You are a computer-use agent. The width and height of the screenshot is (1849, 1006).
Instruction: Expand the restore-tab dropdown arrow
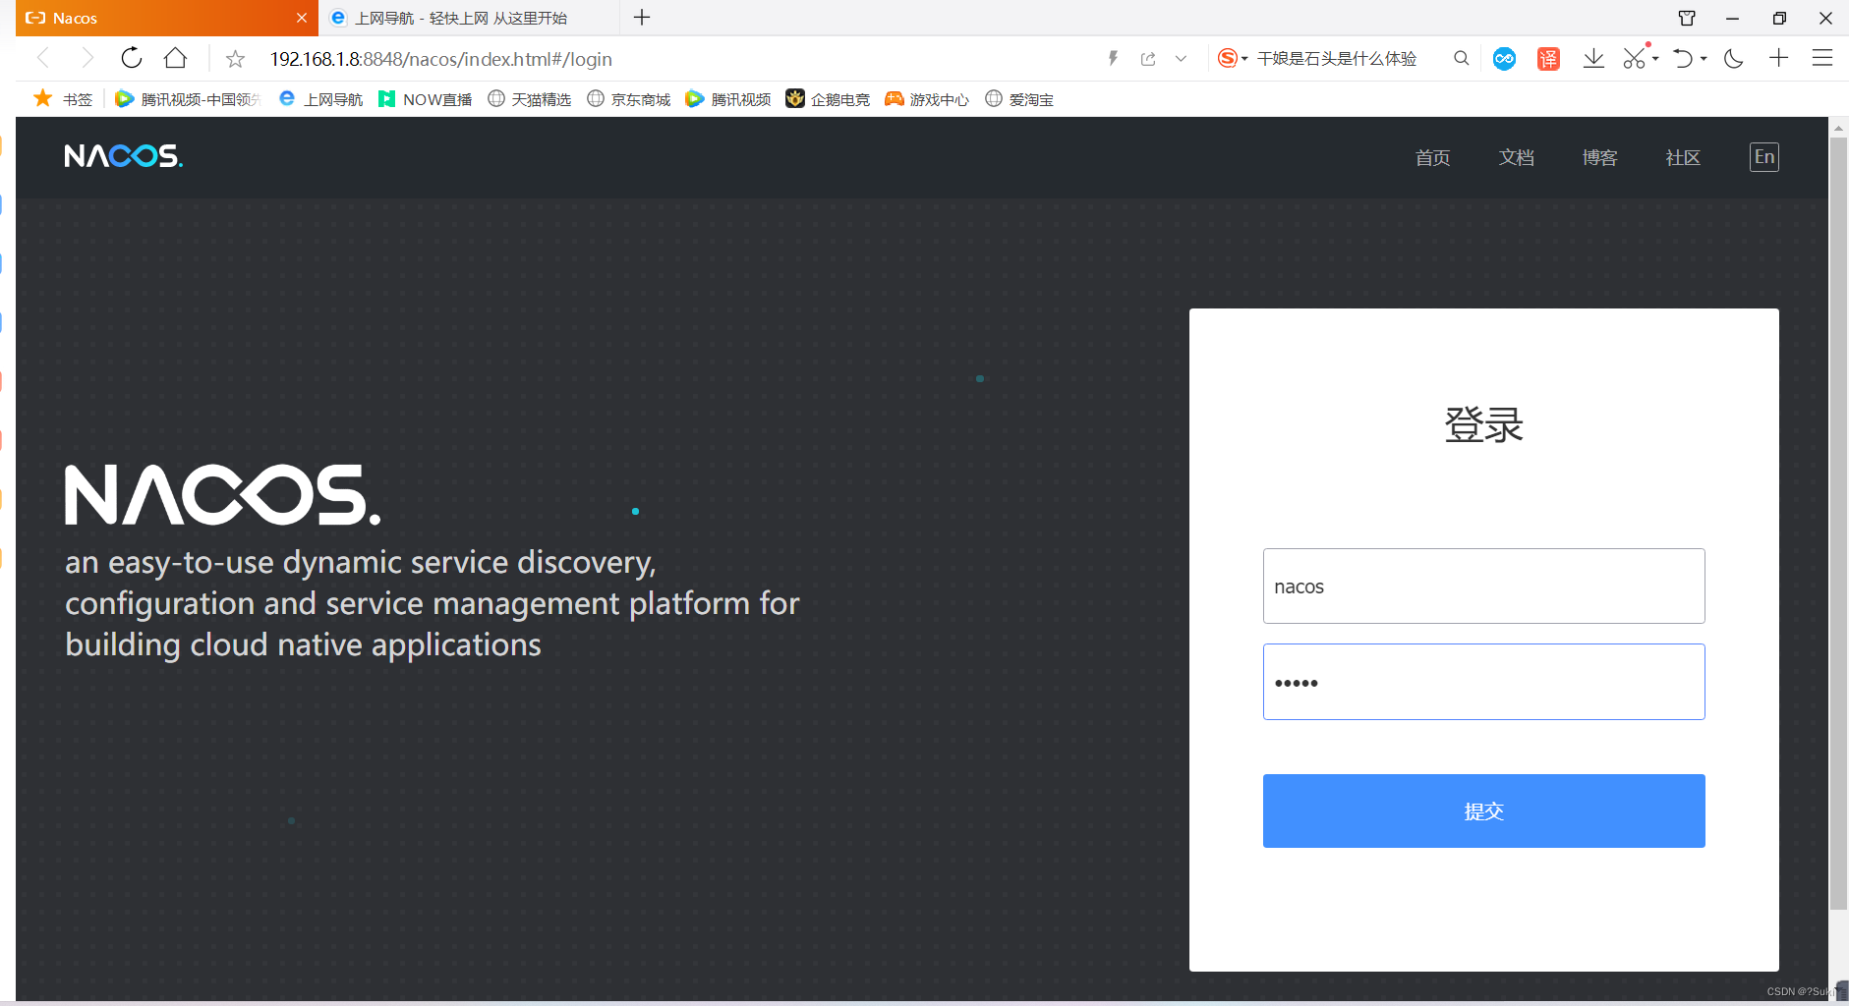pyautogui.click(x=1704, y=59)
